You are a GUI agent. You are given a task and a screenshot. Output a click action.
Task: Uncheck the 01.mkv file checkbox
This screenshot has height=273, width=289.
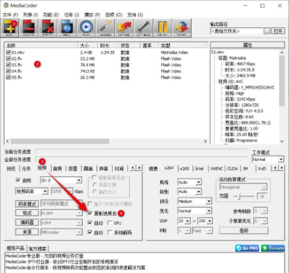click(8, 52)
